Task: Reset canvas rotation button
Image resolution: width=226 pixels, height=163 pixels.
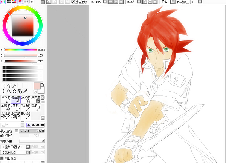Action: tap(155, 2)
